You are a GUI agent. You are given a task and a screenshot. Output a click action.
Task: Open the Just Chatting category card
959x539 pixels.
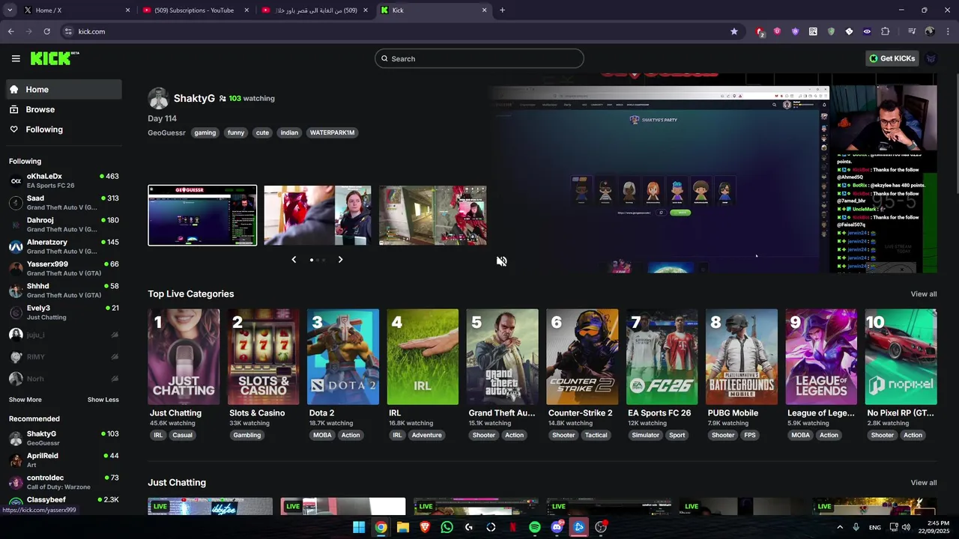tap(184, 357)
